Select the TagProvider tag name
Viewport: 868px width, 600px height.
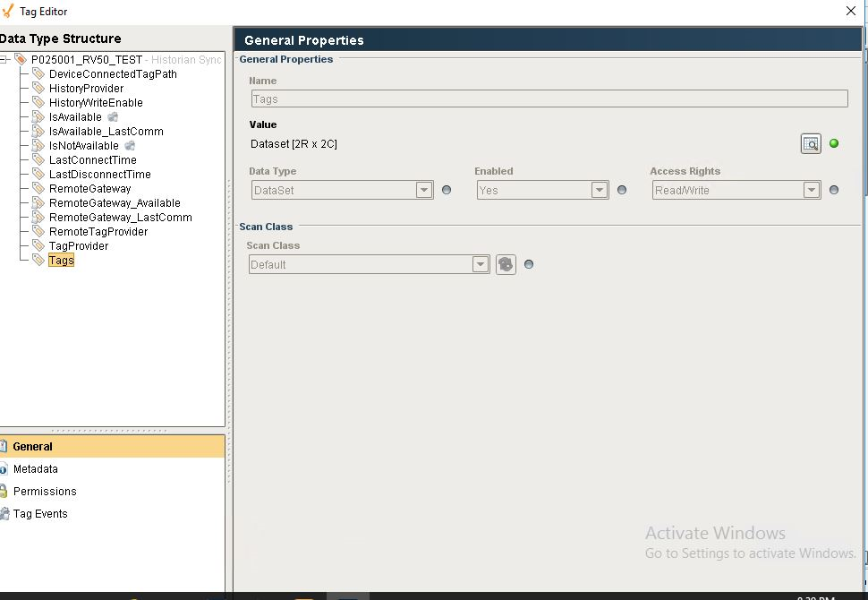(79, 246)
